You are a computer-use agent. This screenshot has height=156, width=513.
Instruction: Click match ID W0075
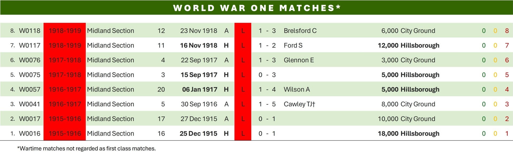coord(30,75)
